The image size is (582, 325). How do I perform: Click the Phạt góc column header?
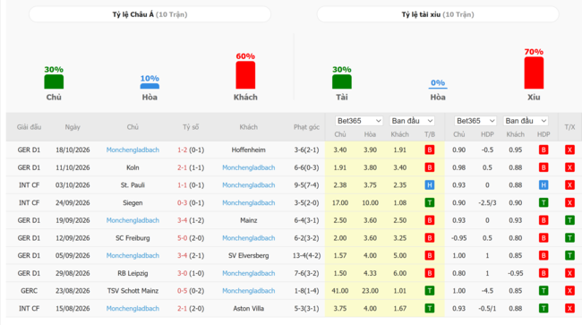[306, 127]
